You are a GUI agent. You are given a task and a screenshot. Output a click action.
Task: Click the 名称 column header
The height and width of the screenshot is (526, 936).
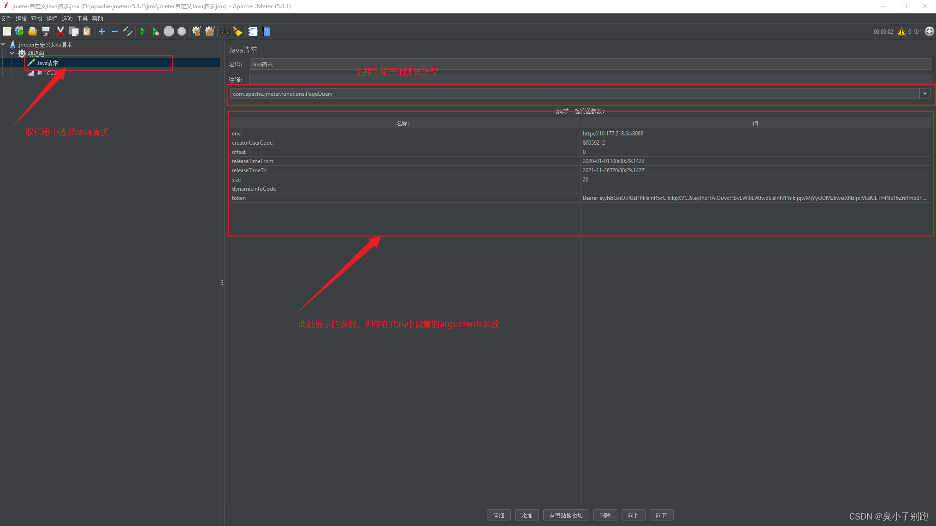pos(404,123)
